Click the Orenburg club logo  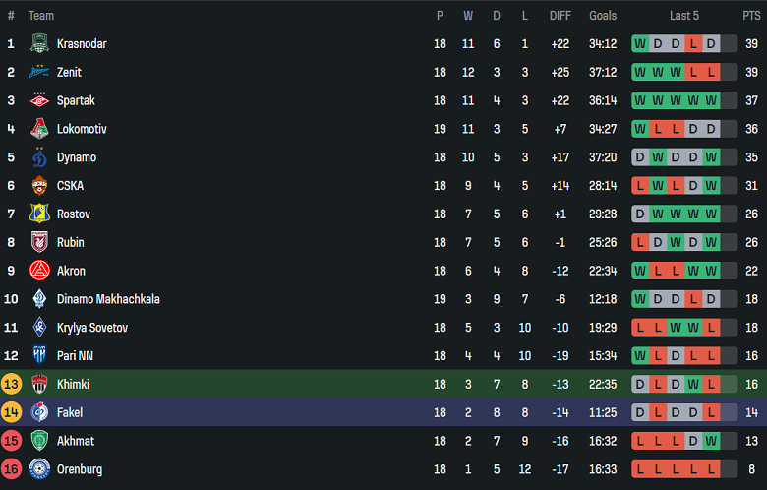point(39,469)
